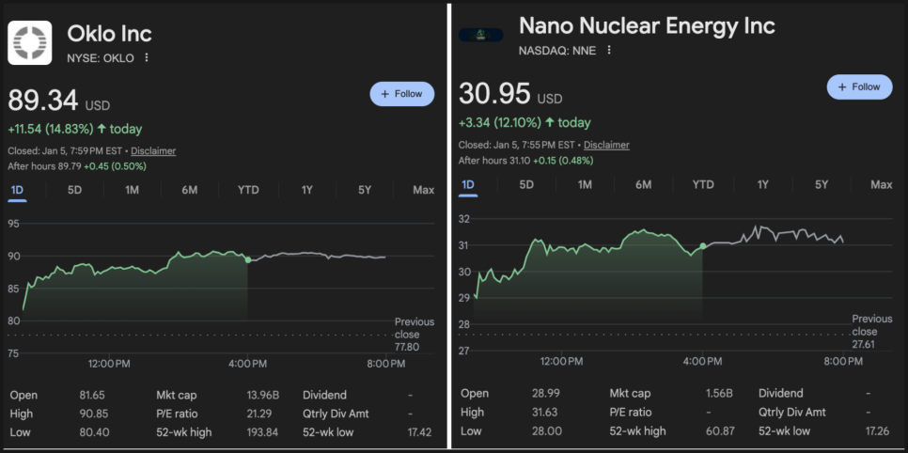Switch Oklo chart to 1M view
This screenshot has height=453, width=908.
[132, 190]
